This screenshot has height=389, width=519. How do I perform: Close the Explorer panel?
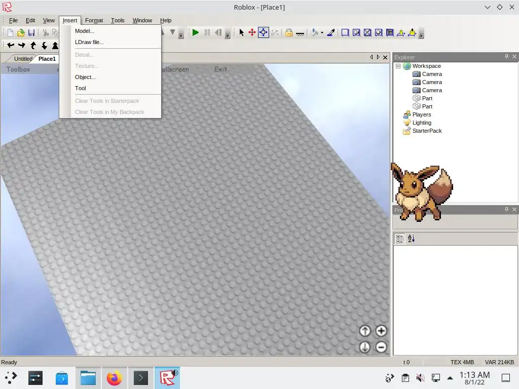click(514, 57)
